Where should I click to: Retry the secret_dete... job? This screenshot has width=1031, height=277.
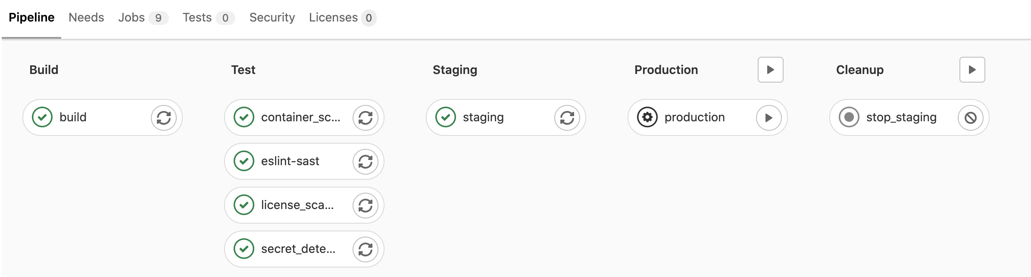point(366,249)
